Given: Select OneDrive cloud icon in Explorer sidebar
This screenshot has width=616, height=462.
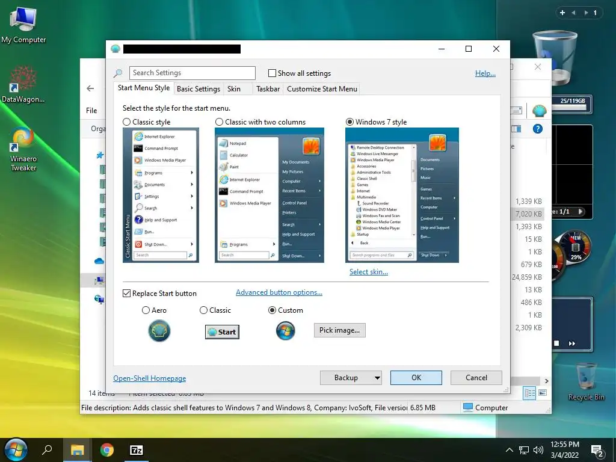Looking at the screenshot, I should click(x=99, y=261).
